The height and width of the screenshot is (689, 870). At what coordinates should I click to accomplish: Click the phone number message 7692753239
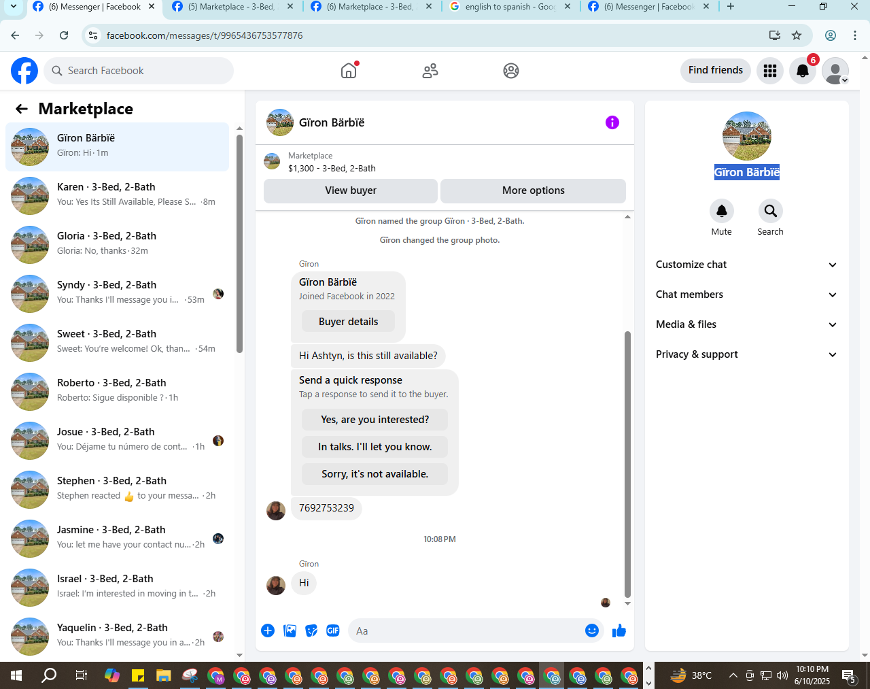326,508
